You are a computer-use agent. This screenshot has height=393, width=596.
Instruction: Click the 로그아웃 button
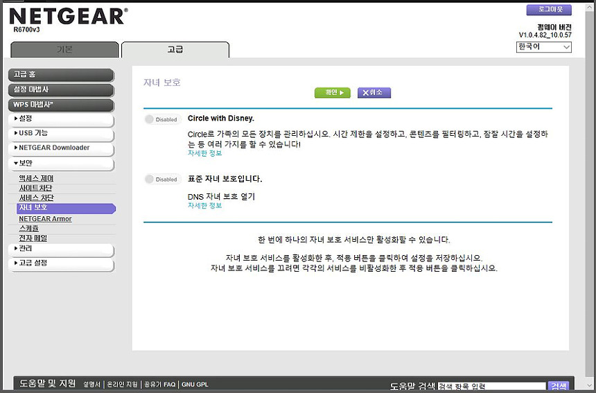tap(549, 10)
